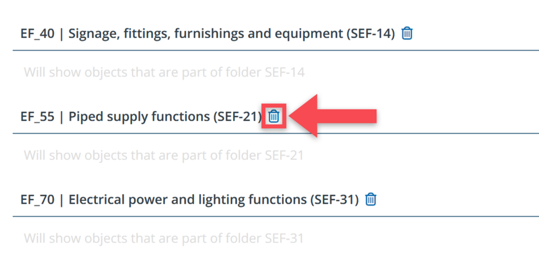This screenshot has width=539, height=269.
Task: Select the Piped supply functions heading
Action: (140, 117)
